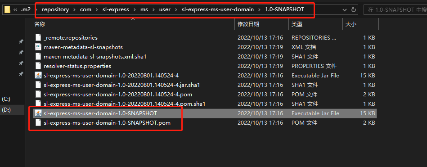Select the _remote.repositories file name

[71, 38]
